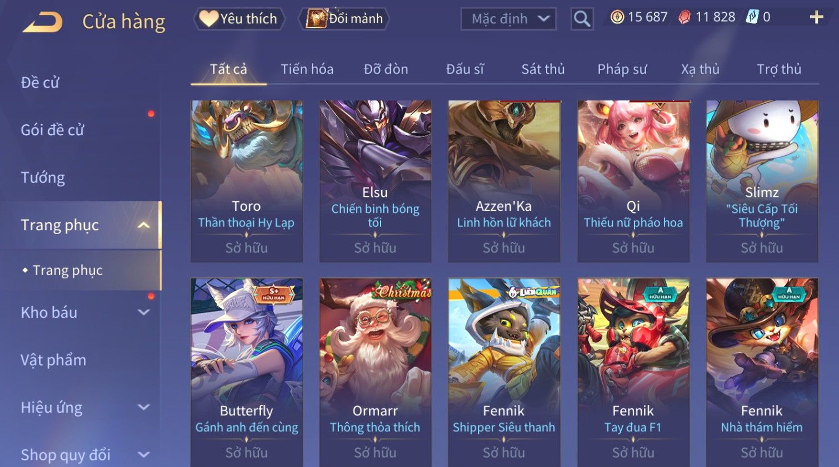Open the search magnifier icon
Image resolution: width=839 pixels, height=467 pixels.
[x=582, y=19]
